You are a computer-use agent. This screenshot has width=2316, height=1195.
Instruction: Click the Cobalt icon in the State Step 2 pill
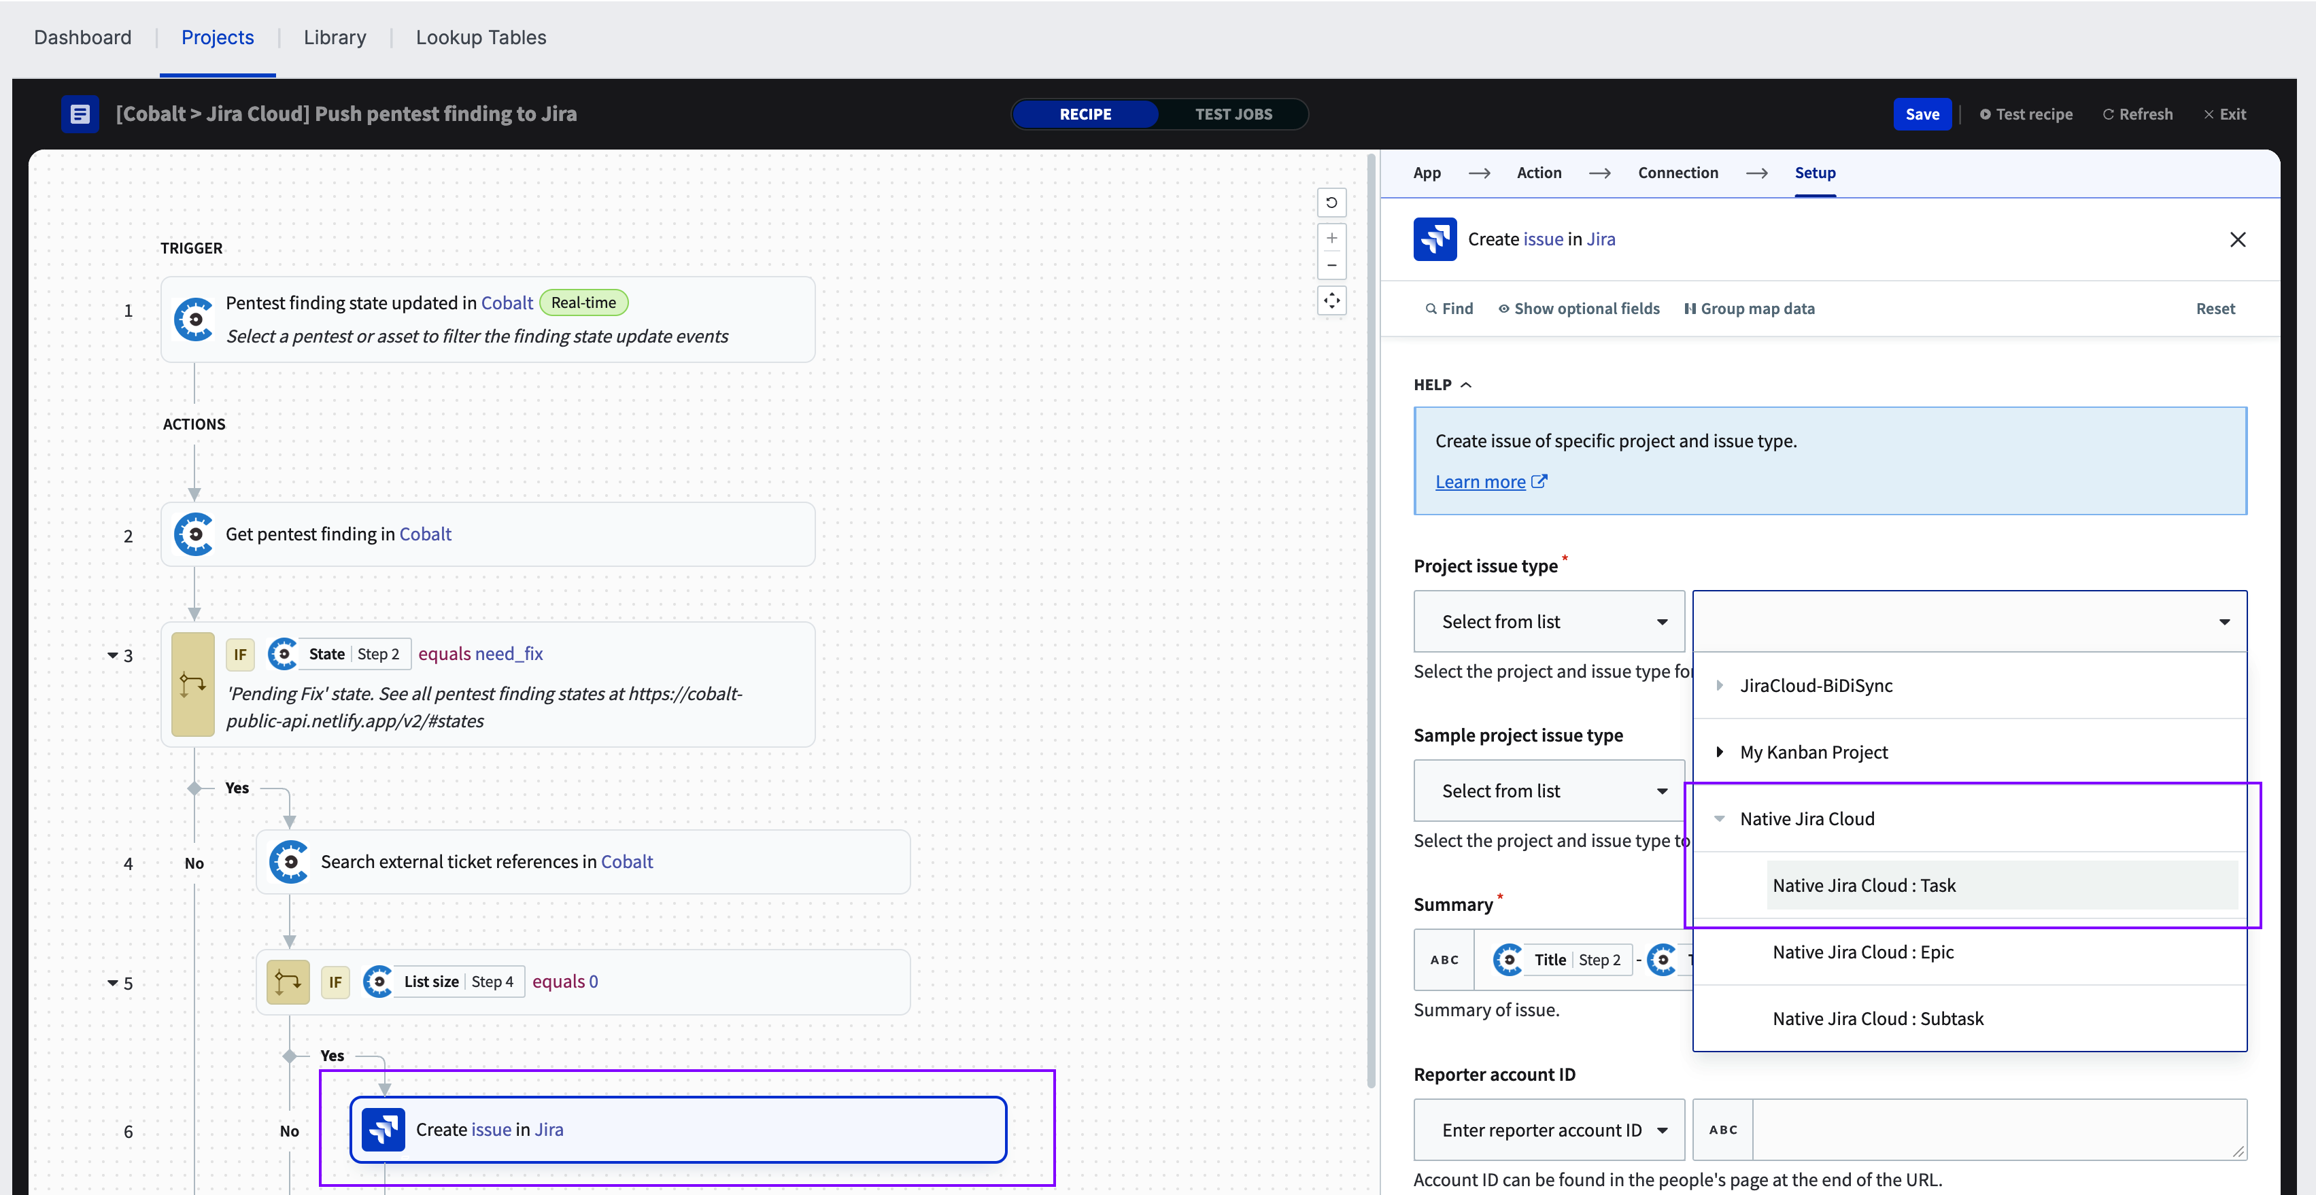click(x=283, y=654)
